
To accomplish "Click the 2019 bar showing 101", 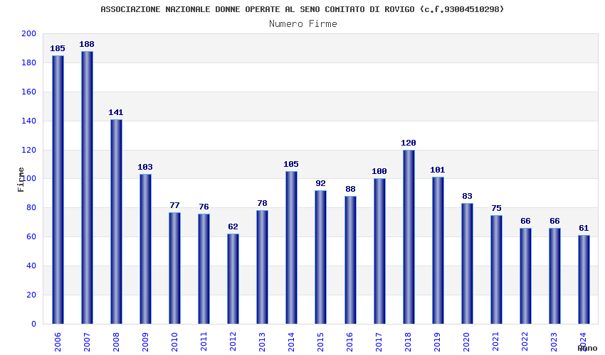I will coord(438,250).
